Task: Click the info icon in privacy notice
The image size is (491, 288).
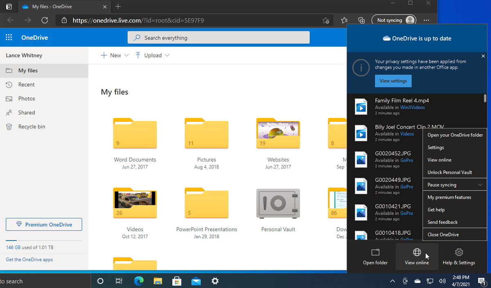Action: [361, 68]
